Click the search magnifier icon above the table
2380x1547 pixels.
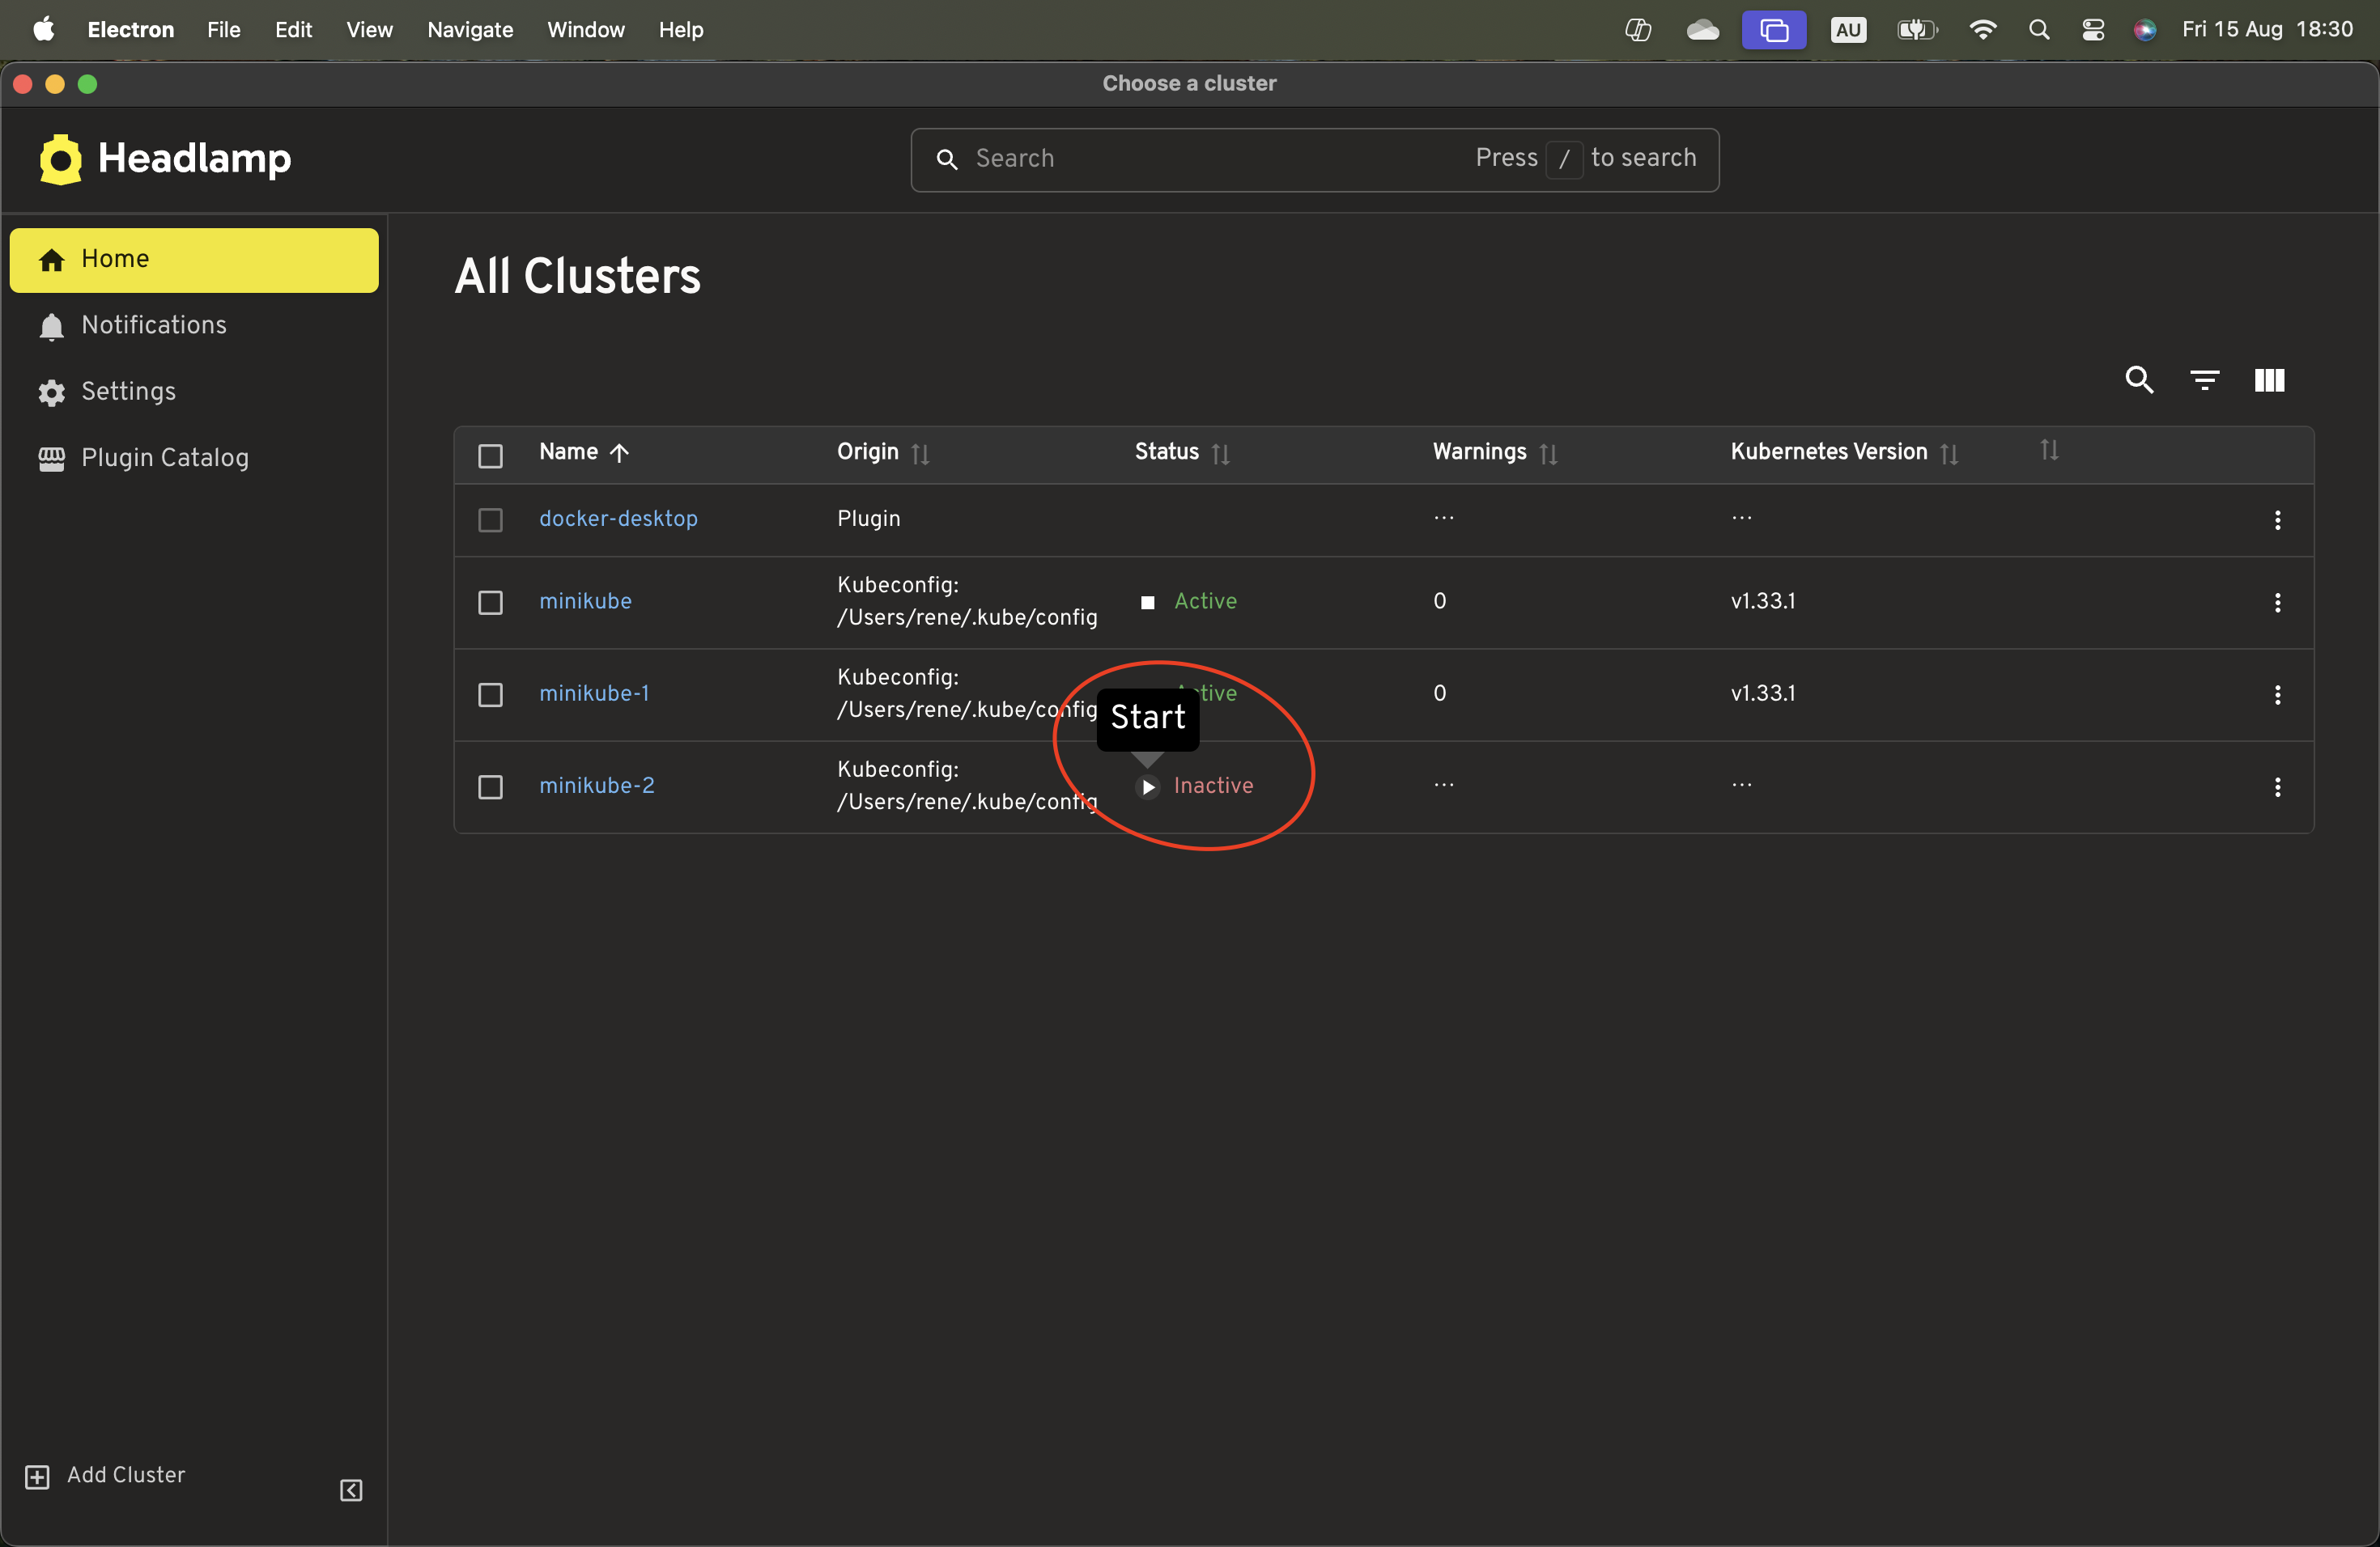coord(2139,379)
